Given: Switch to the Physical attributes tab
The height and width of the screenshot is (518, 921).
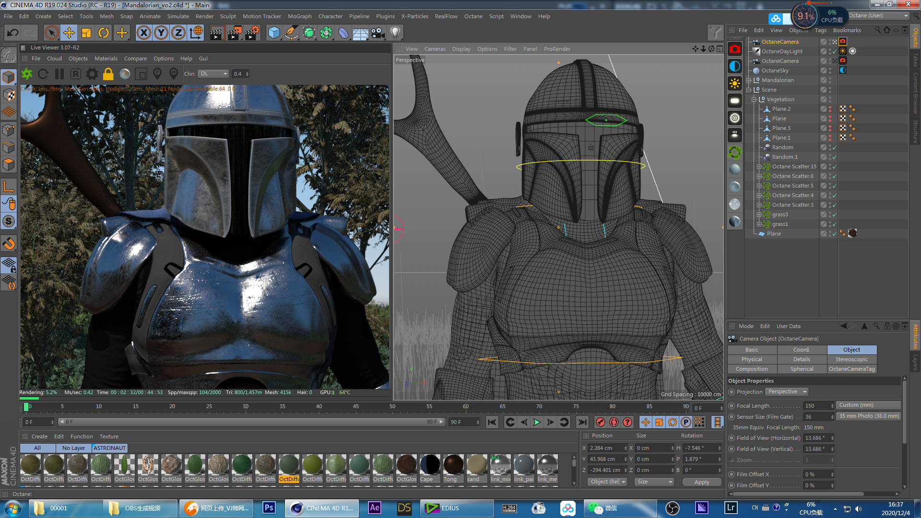Looking at the screenshot, I should [x=752, y=359].
